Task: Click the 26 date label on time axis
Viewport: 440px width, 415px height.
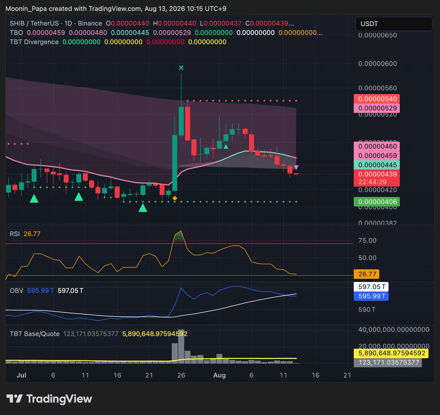Action: [181, 375]
